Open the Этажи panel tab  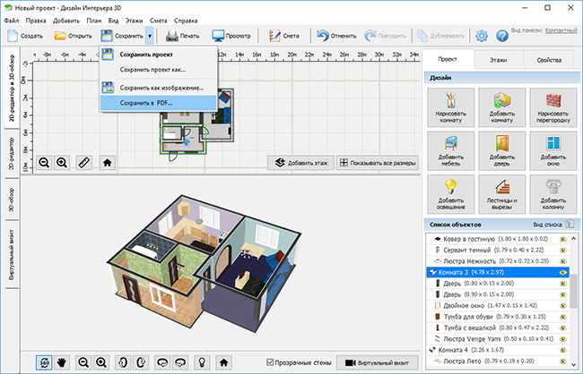[x=498, y=60]
